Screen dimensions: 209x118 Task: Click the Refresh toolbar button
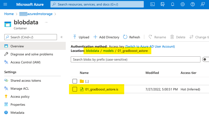coord(131,37)
